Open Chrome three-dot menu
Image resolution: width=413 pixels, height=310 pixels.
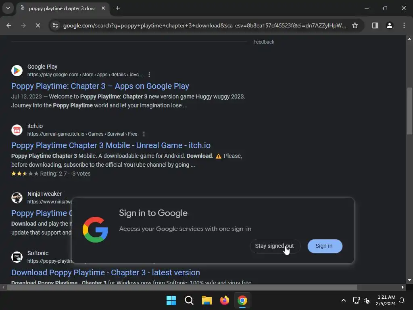(x=404, y=25)
